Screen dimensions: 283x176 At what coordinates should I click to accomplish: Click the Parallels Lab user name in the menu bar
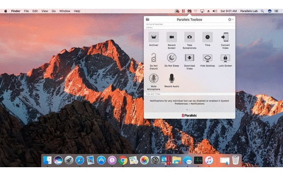249,11
